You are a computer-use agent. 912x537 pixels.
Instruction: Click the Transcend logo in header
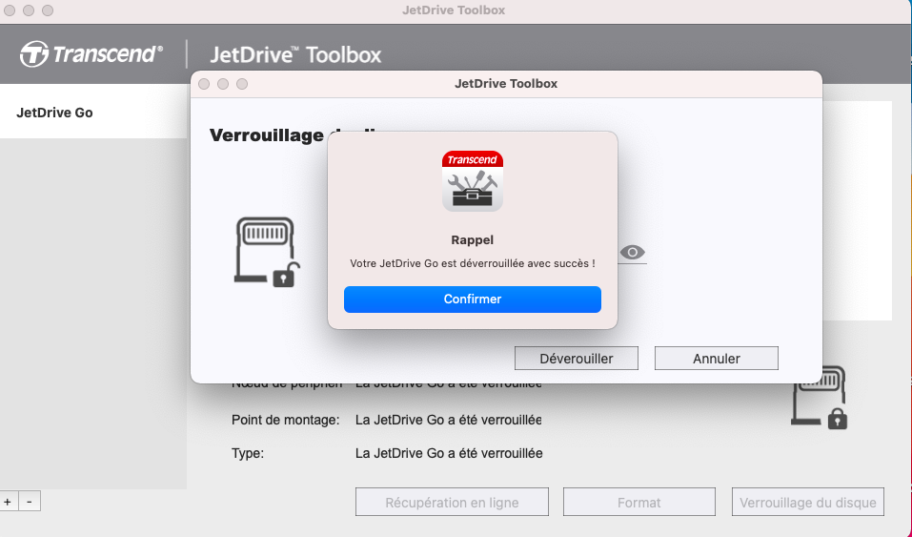click(91, 54)
